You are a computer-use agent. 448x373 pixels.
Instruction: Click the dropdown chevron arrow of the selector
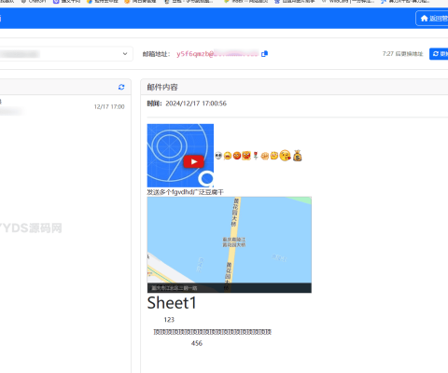(x=125, y=54)
